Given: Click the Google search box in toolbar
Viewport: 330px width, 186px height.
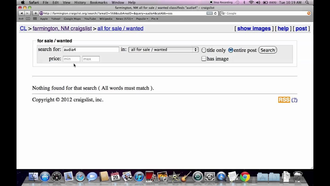Looking at the screenshot, I should [266, 13].
